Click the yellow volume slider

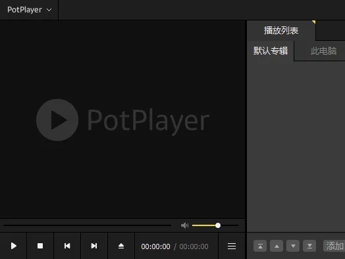pyautogui.click(x=215, y=225)
